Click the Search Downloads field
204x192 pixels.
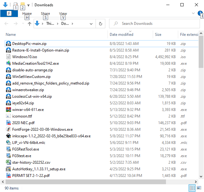(154, 24)
